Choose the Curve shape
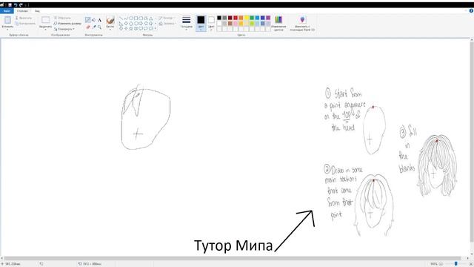This screenshot has width=474, height=267. [x=126, y=19]
